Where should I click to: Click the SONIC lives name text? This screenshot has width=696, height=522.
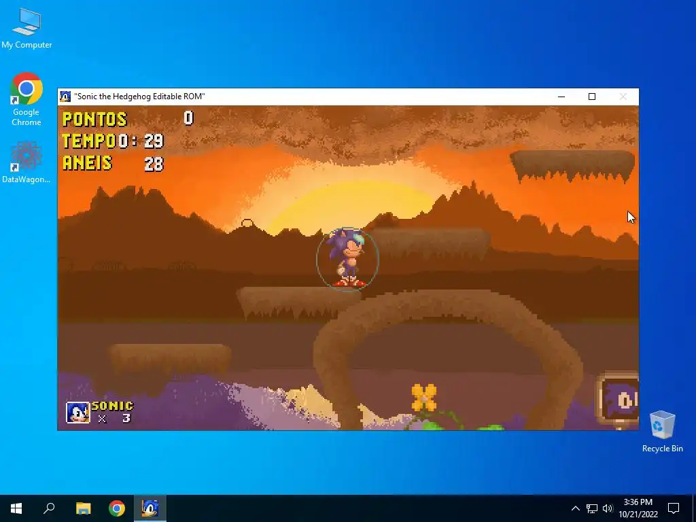click(x=112, y=406)
